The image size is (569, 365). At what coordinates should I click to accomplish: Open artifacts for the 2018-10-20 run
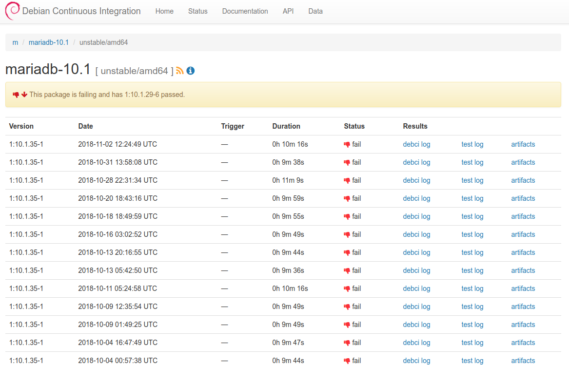click(x=523, y=198)
